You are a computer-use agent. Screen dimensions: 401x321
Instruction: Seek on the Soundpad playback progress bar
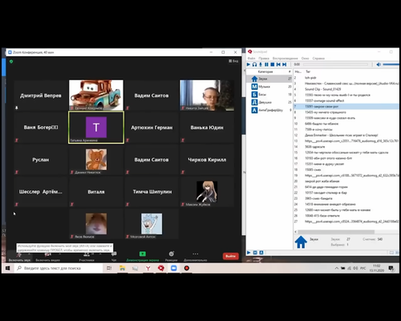tap(335, 64)
